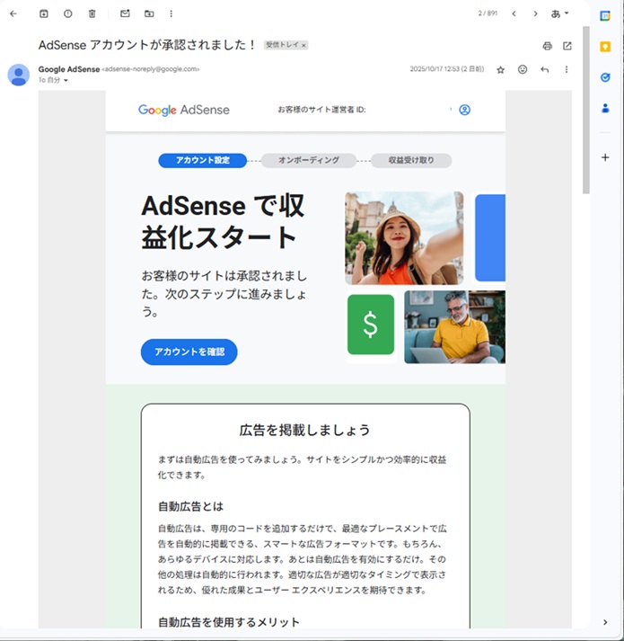Open the あ input tools dropdown
624x641 pixels.
click(x=560, y=13)
